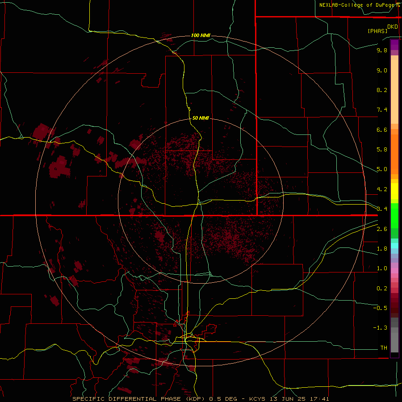Pick the yellow segment of the color bar
Screen dimensions: 402x402
[394, 191]
